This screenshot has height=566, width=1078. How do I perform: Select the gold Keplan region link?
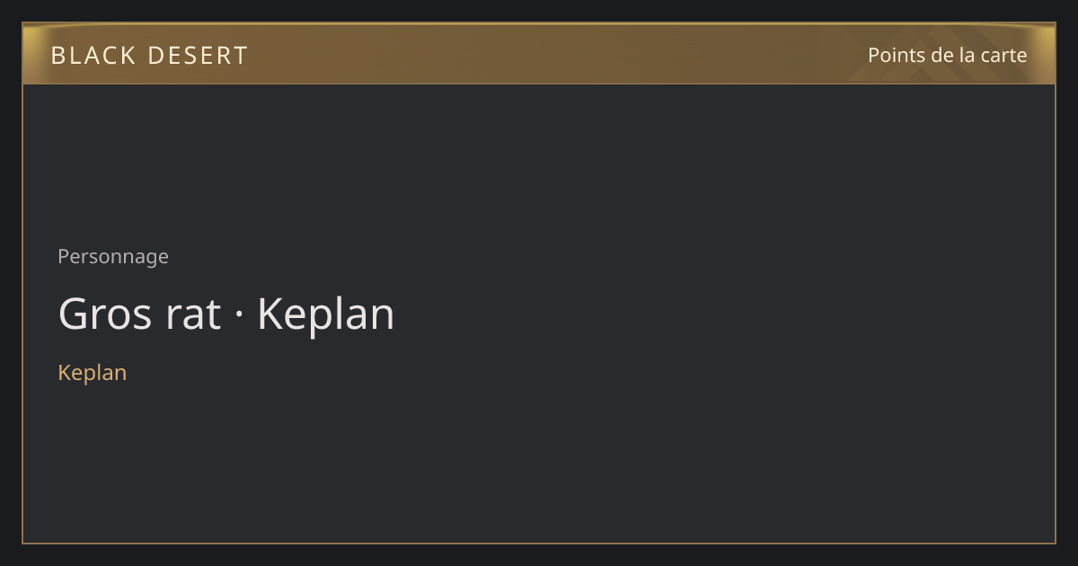92,373
